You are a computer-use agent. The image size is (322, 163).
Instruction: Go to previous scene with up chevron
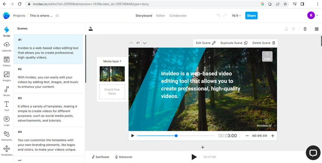[x=131, y=43]
